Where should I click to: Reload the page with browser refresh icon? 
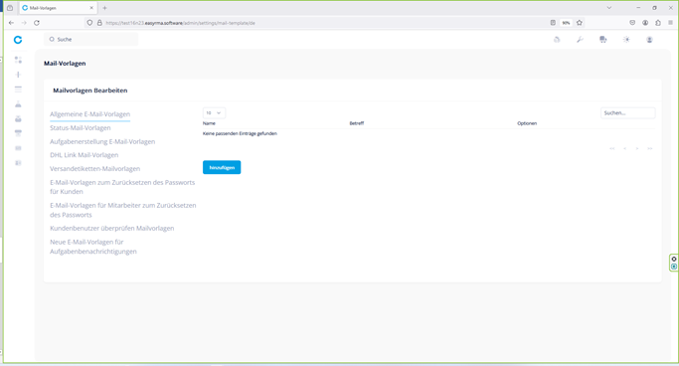point(37,23)
